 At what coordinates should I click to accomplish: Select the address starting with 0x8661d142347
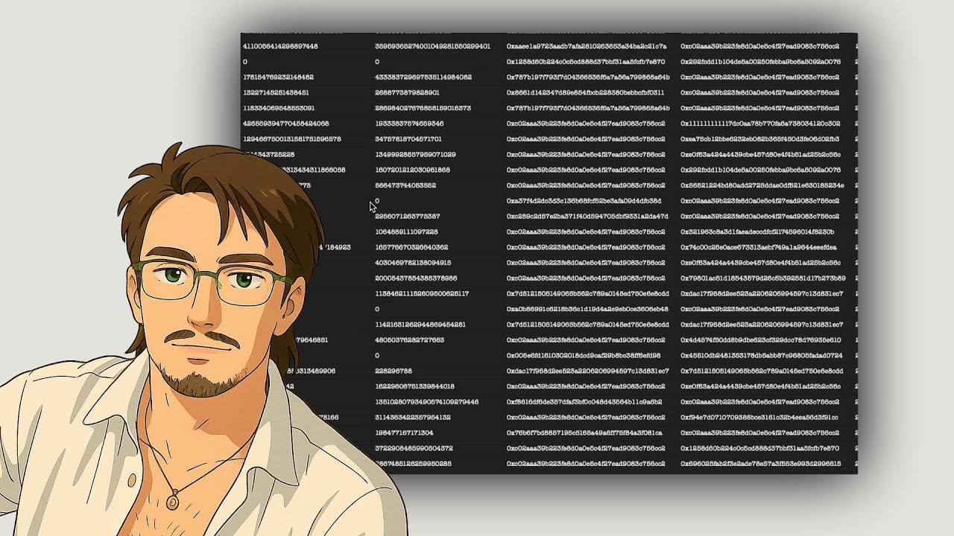tap(585, 93)
